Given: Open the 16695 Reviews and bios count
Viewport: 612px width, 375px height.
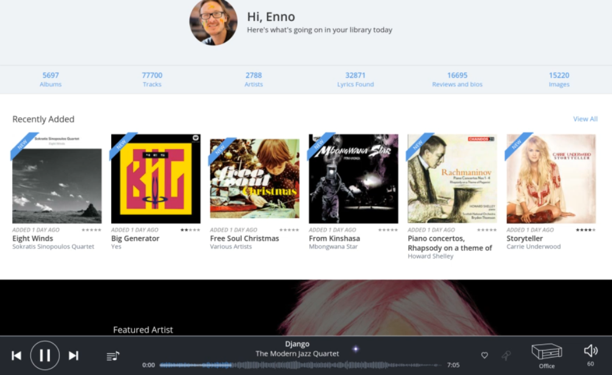Looking at the screenshot, I should (x=457, y=79).
